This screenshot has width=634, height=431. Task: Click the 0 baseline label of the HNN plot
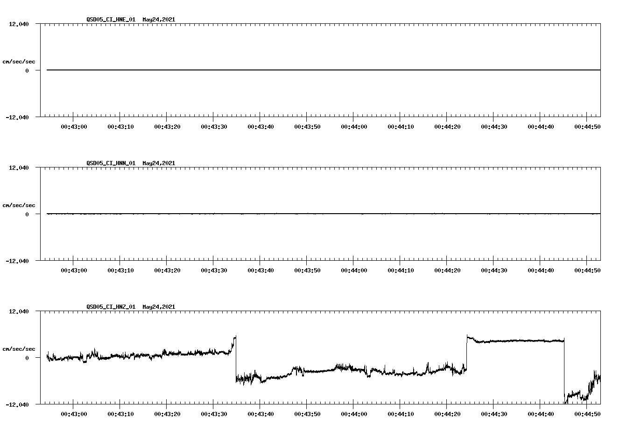coord(26,214)
